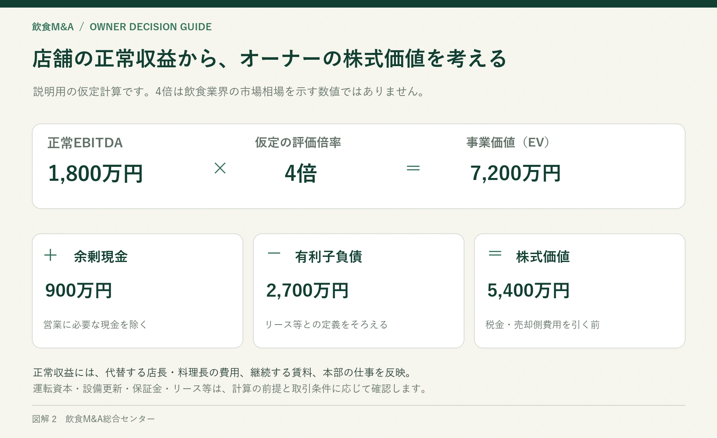The width and height of the screenshot is (717, 438).
Task: Click the plus icon beside 余剰現金
Action: click(50, 255)
